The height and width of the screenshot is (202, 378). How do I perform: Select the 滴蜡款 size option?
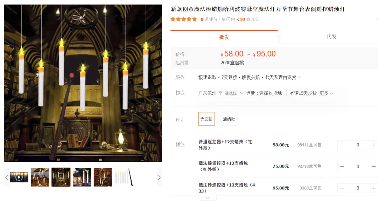tap(229, 119)
